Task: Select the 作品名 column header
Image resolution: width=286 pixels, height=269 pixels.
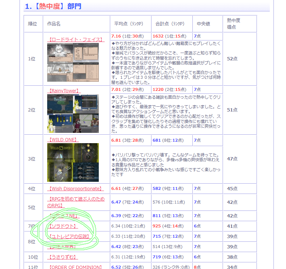Action: pos(54,24)
